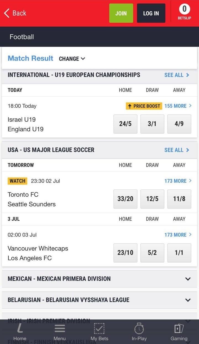The height and width of the screenshot is (344, 199).
Task: Select Israel U19 home odds 24/5
Action: (125, 124)
